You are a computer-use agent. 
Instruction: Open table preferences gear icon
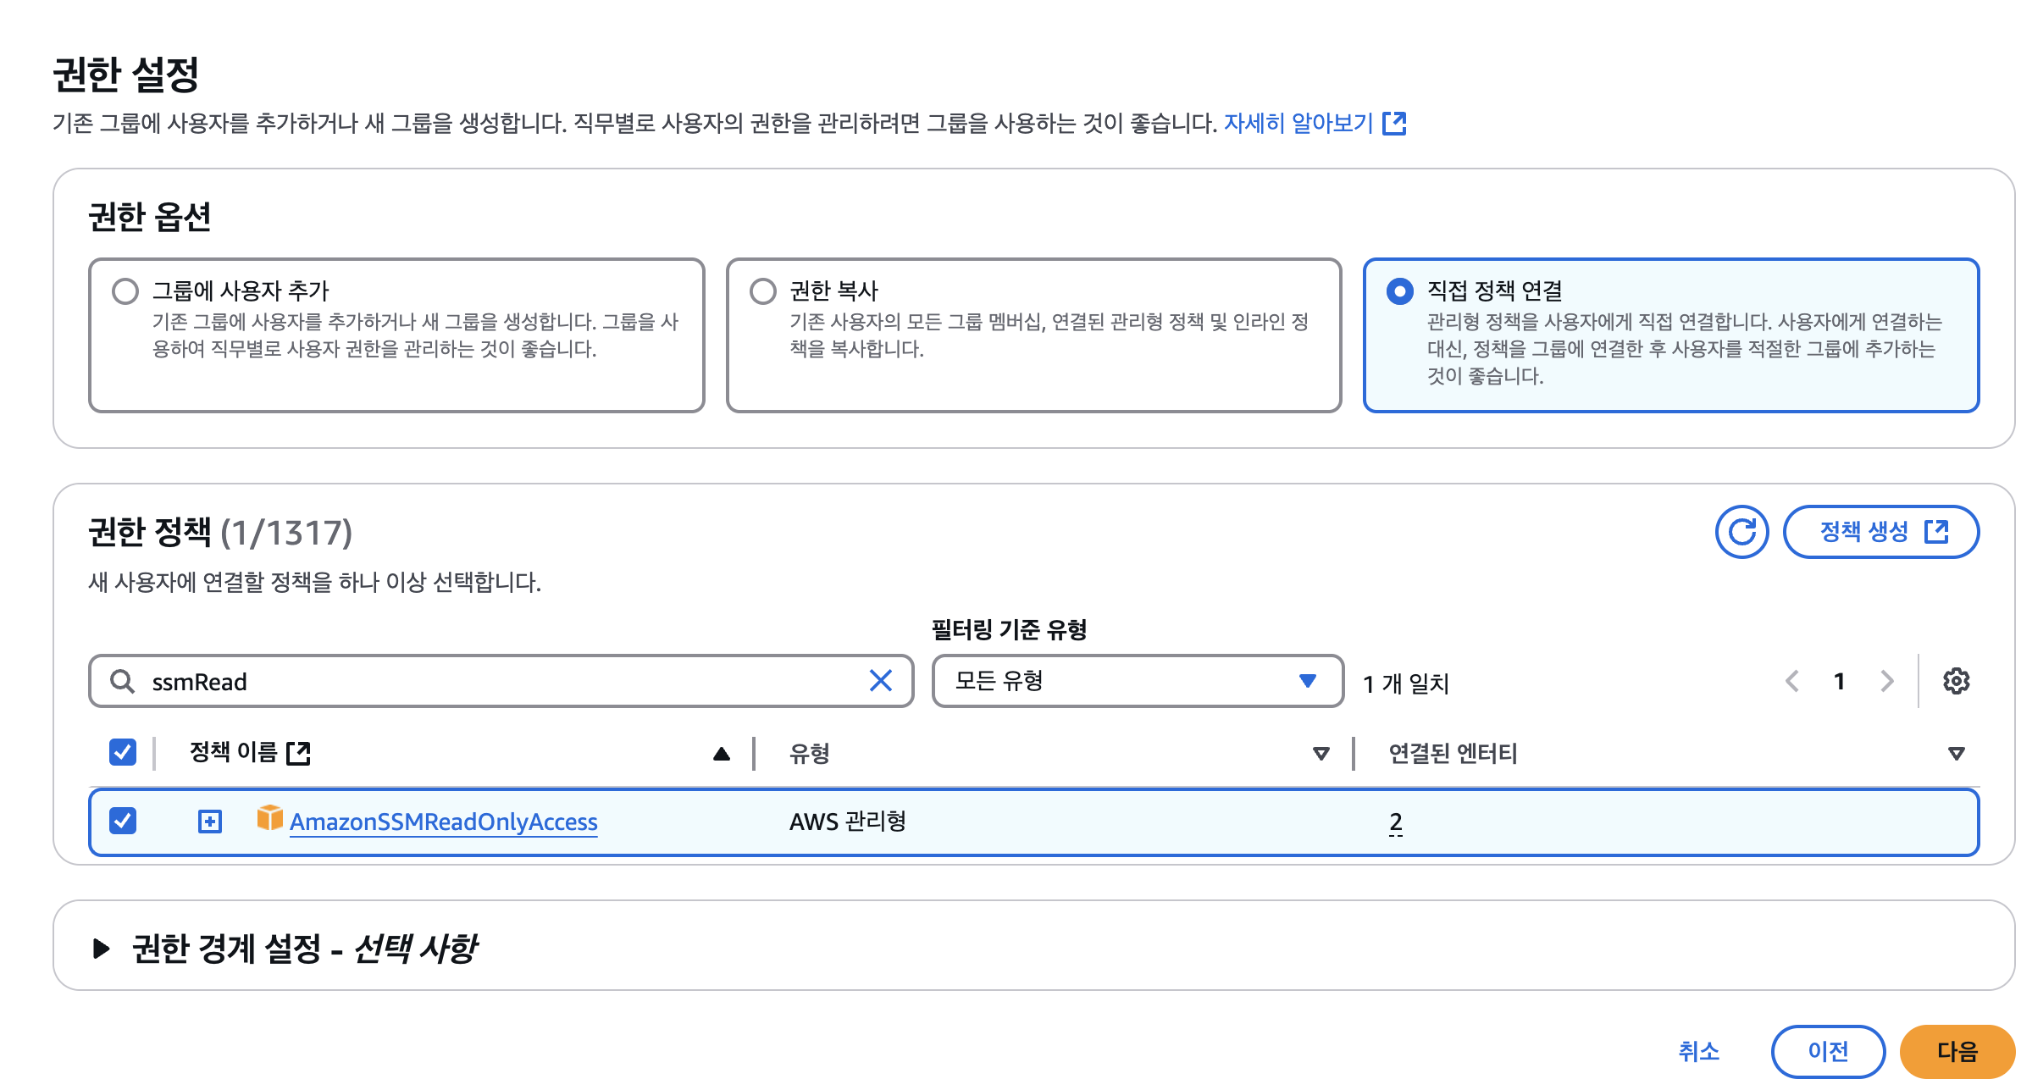click(x=1955, y=681)
